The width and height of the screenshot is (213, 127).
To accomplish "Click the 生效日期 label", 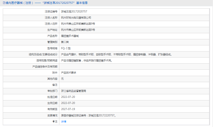I will coord(52,103).
